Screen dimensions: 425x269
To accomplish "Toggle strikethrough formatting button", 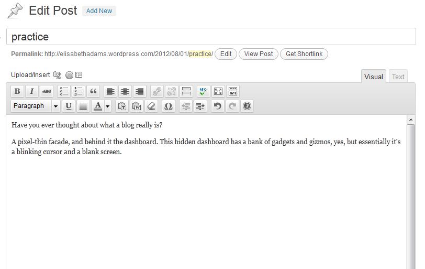I will 47,91.
